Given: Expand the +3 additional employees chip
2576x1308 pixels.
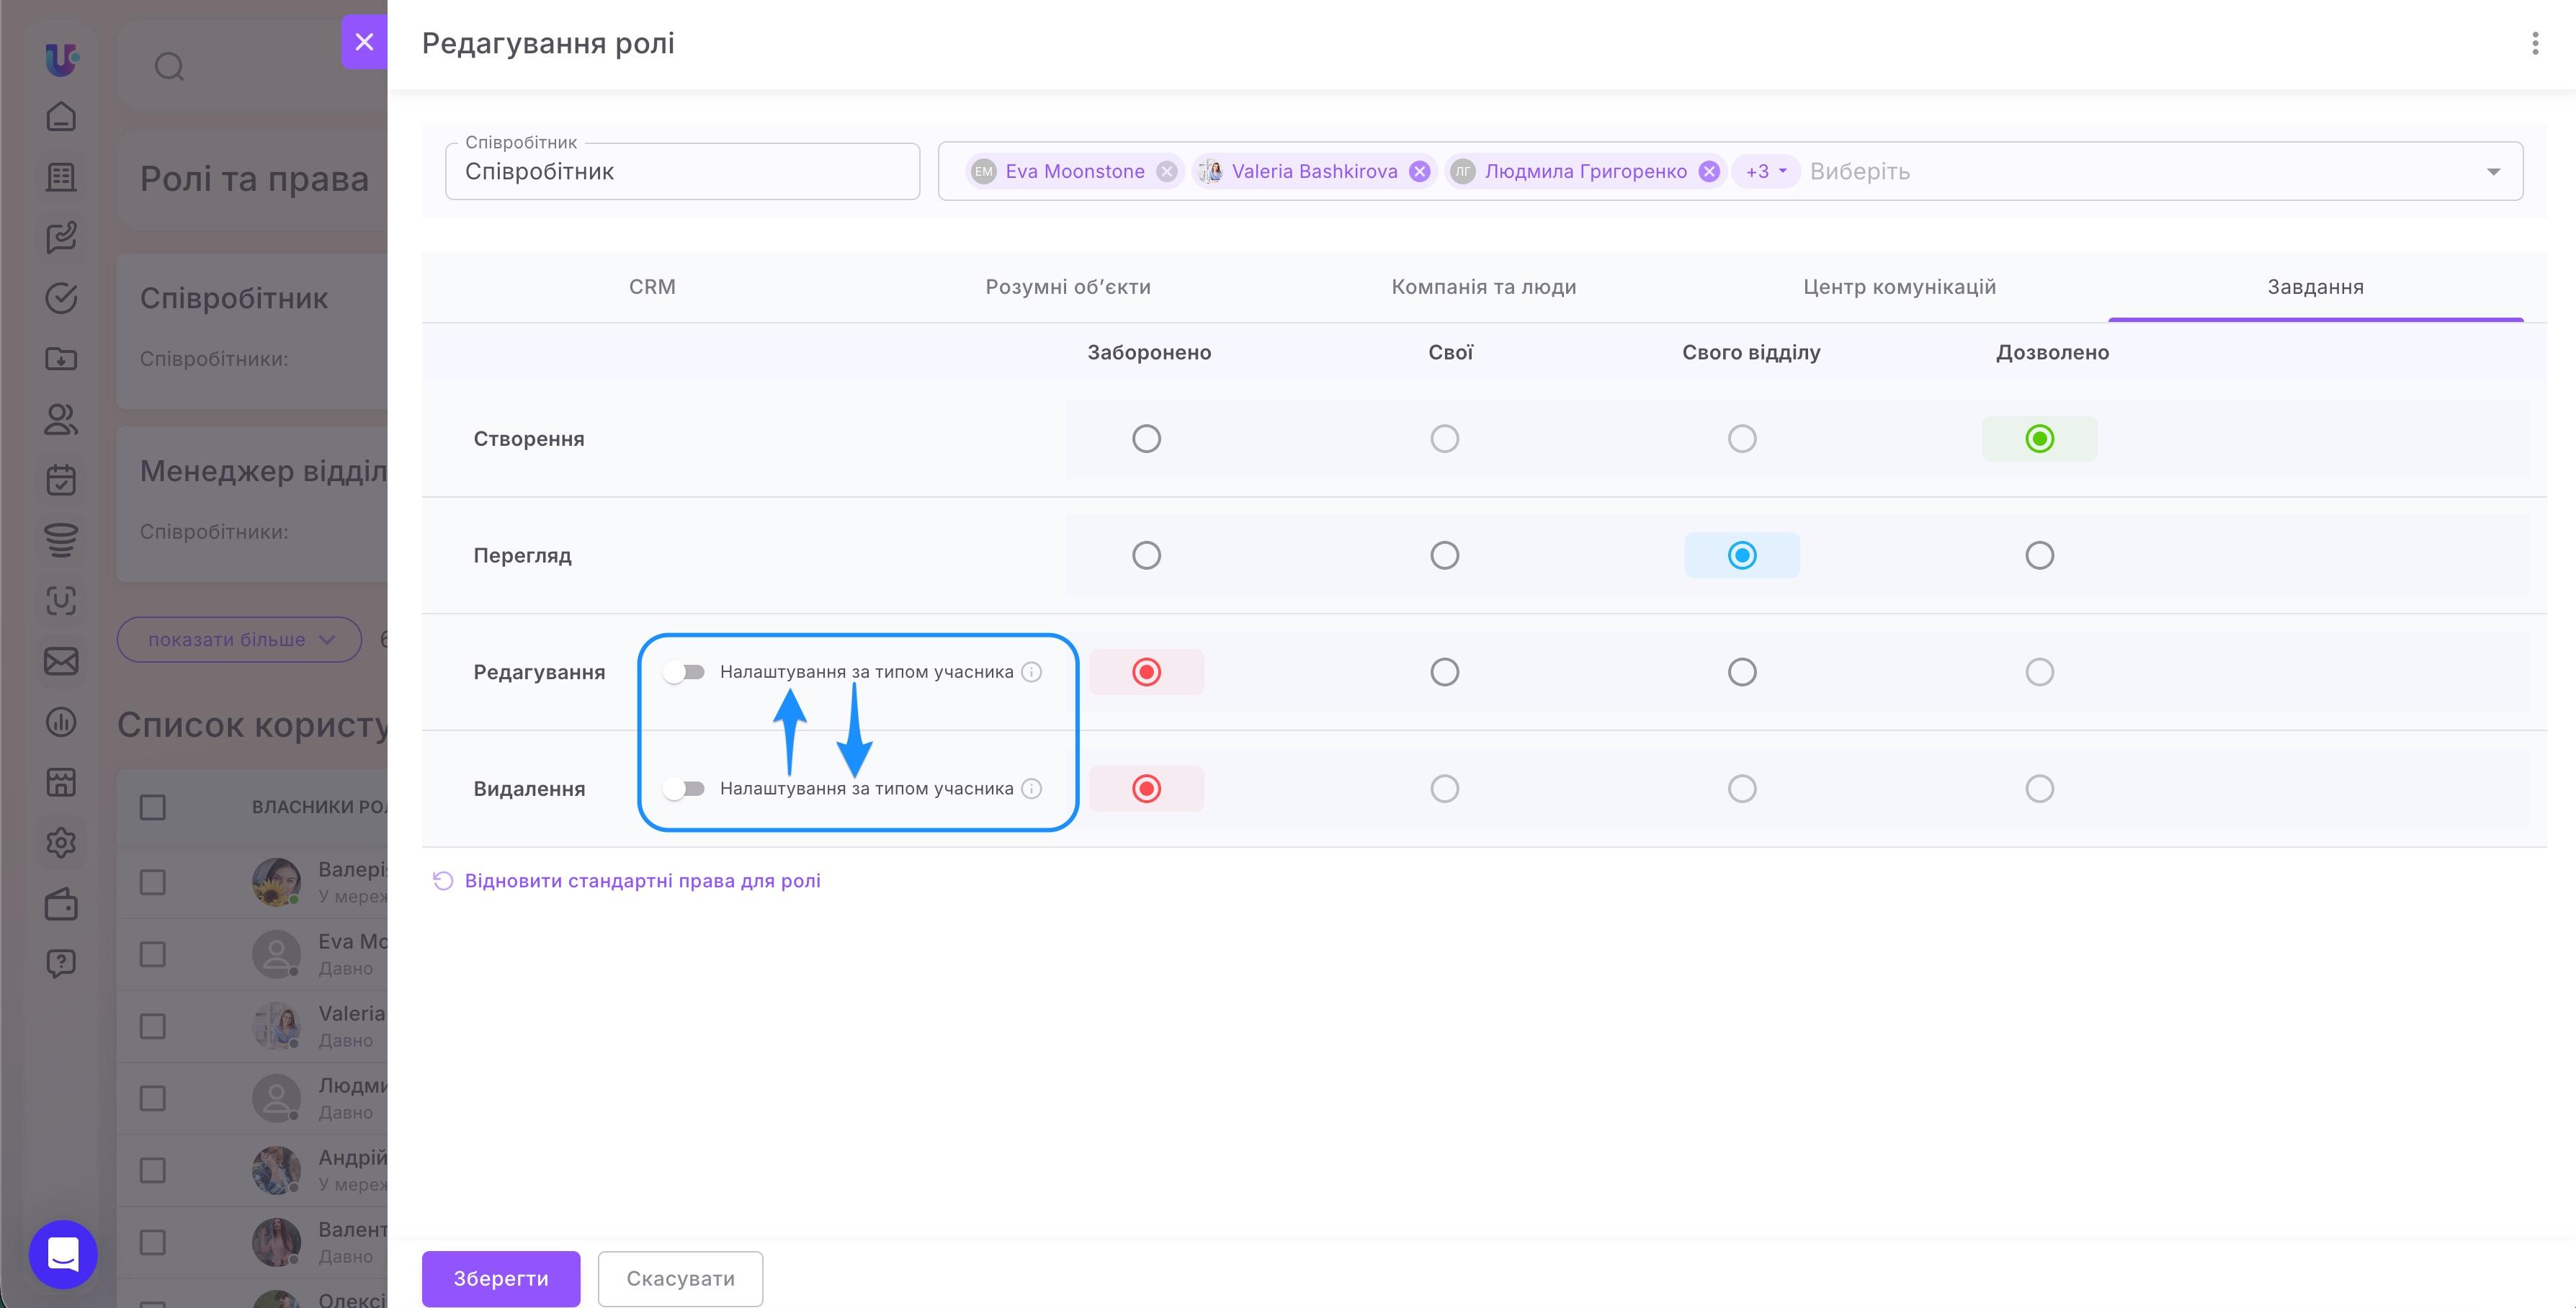Looking at the screenshot, I should [x=1765, y=171].
